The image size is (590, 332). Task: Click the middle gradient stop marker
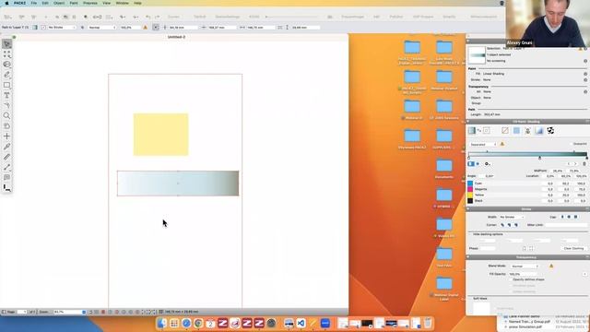(x=539, y=158)
